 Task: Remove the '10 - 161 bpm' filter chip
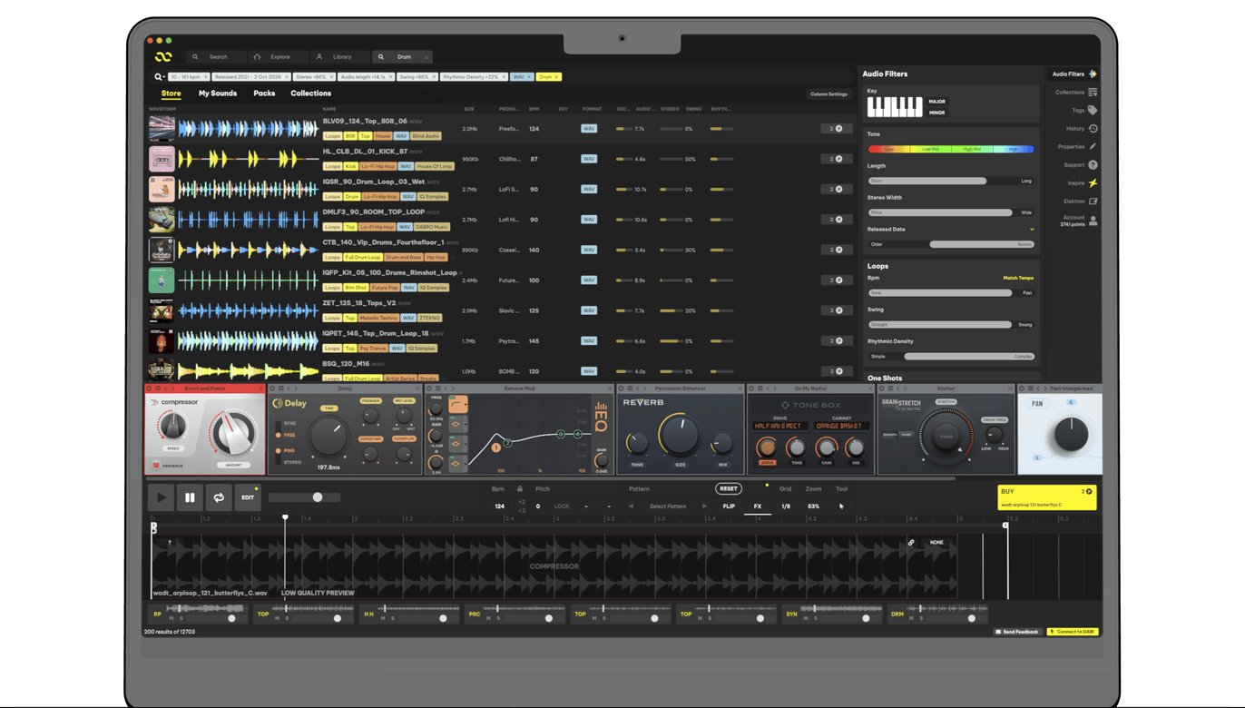point(205,77)
